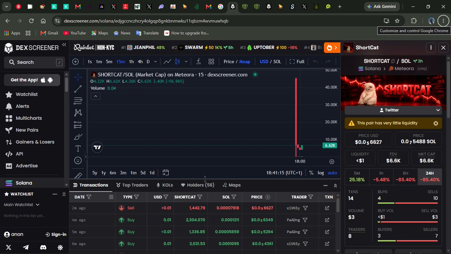Switch to the Holders (56) tab
This screenshot has height=254, width=451.
(x=198, y=185)
